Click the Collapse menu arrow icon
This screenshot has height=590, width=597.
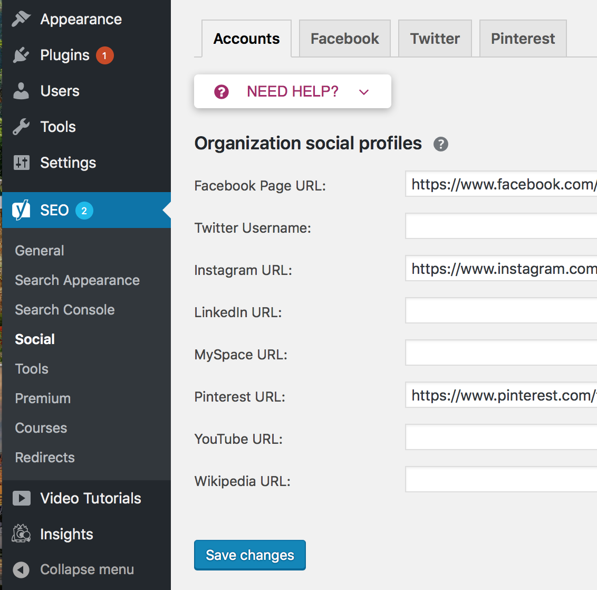pyautogui.click(x=21, y=570)
